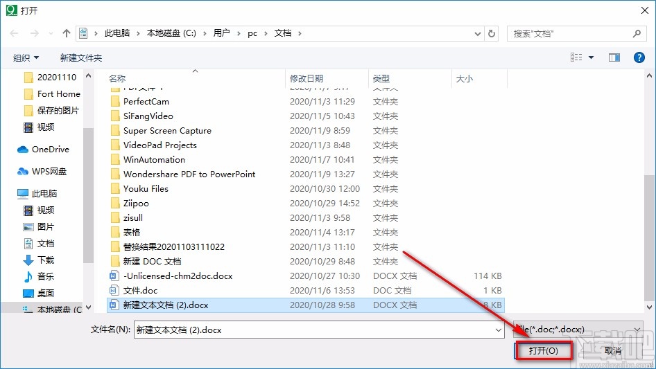Expand the address bar history dropdown
Image resolution: width=656 pixels, height=369 pixels.
tap(477, 34)
